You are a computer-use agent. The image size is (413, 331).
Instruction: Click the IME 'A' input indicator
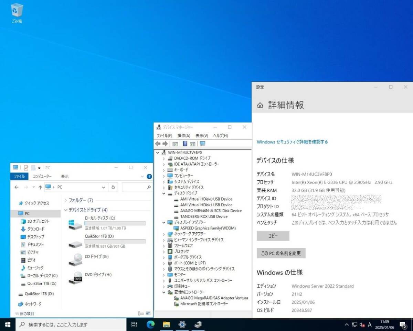pos(370,325)
